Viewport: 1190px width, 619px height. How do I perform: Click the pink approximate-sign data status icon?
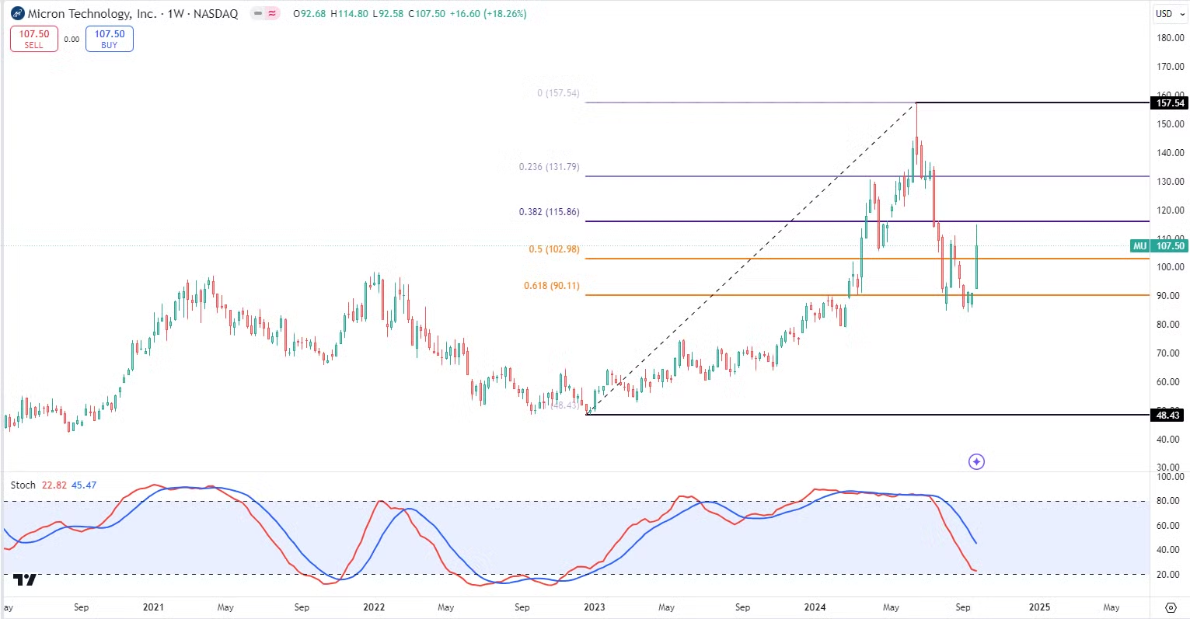(273, 14)
